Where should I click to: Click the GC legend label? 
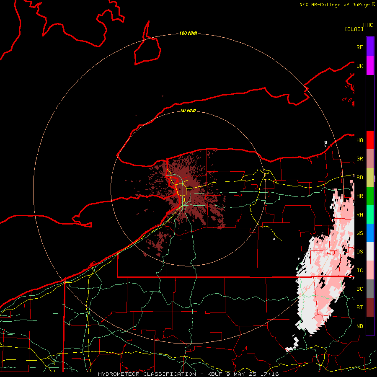tap(359, 289)
